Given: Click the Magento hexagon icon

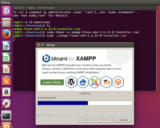Looking at the screenshot, I should click(x=118, y=82).
